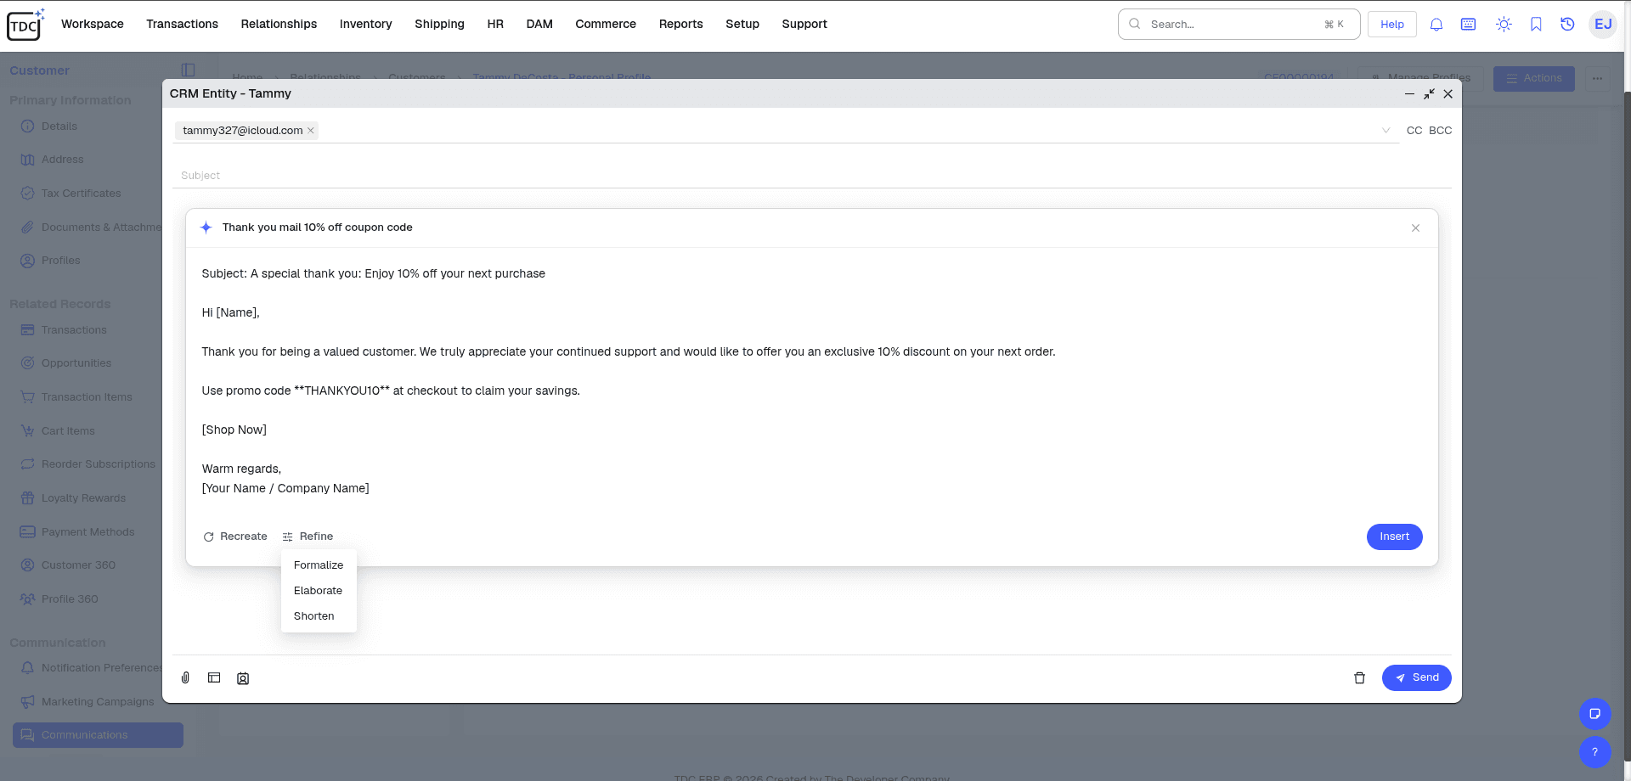Viewport: 1631px width, 781px height.
Task: Open the Shipping top menu
Action: tap(439, 24)
